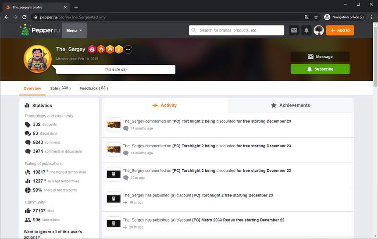Switch to the Feedback (83) tab
378x239 pixels.
(94, 89)
